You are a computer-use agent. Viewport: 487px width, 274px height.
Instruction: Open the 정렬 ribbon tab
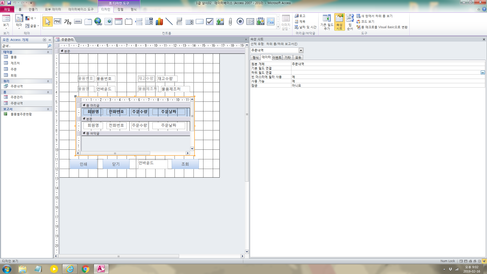(120, 9)
